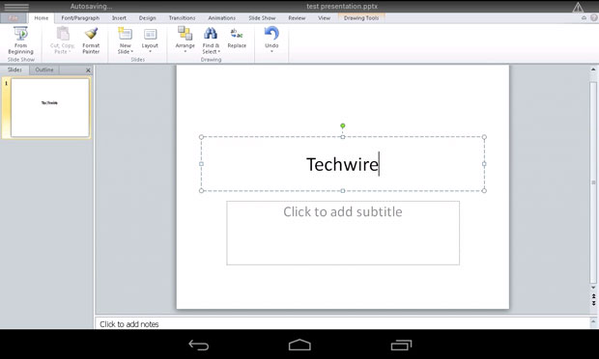Open the warning triangle notification

[x=578, y=7]
